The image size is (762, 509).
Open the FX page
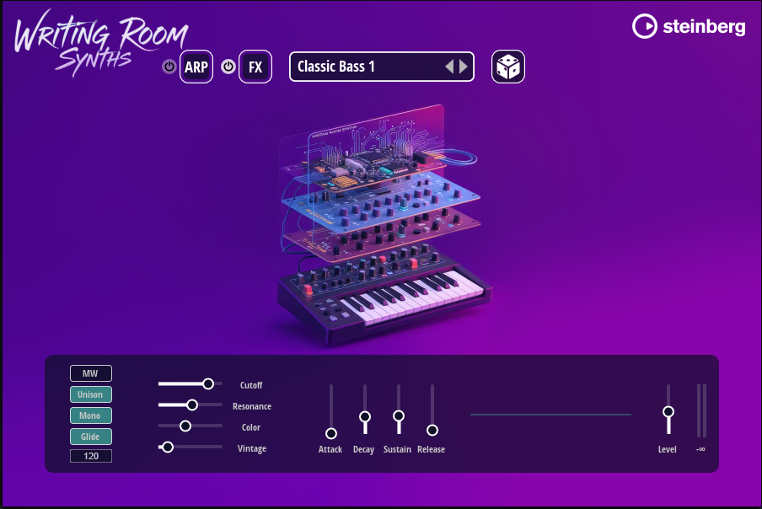[255, 67]
